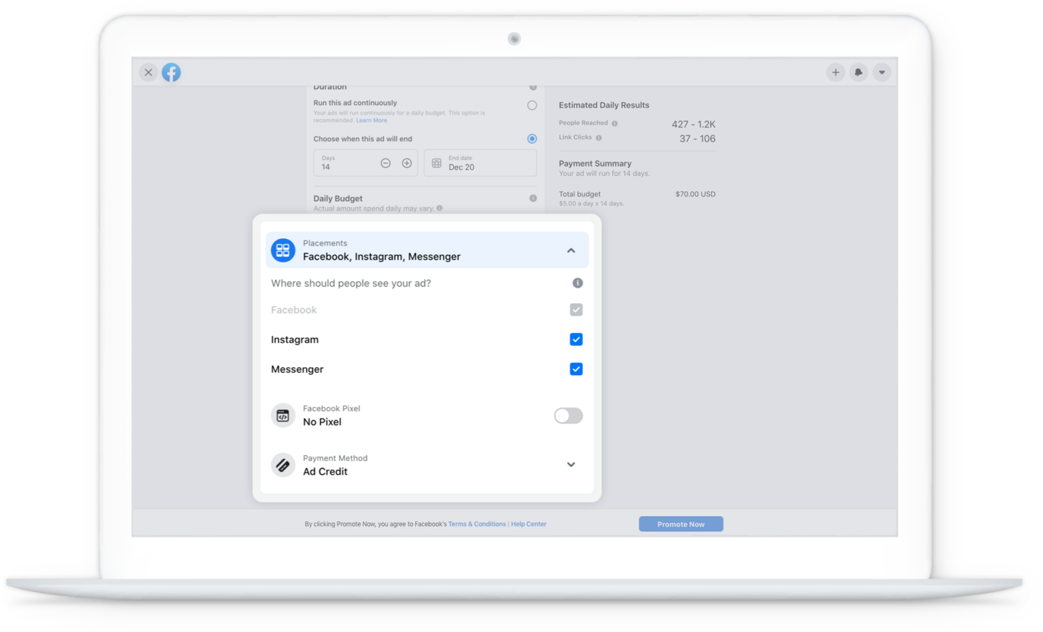
Task: Click the Facebook logo icon
Action: point(171,72)
